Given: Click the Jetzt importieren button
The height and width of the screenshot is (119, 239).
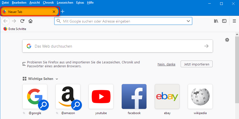Looking at the screenshot, I should pos(196,64).
